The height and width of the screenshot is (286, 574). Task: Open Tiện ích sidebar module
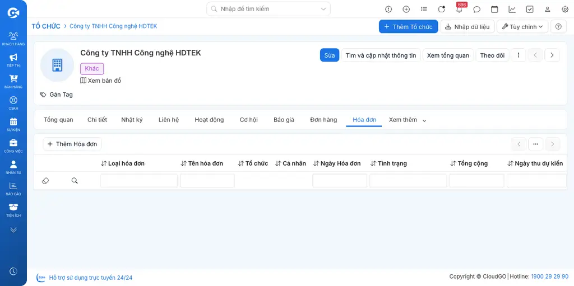point(13,210)
